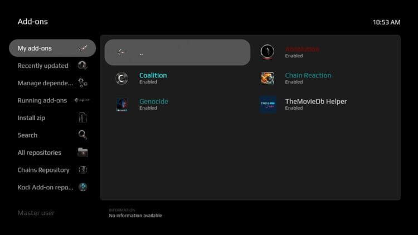Click the Install zip file icon

pos(82,117)
